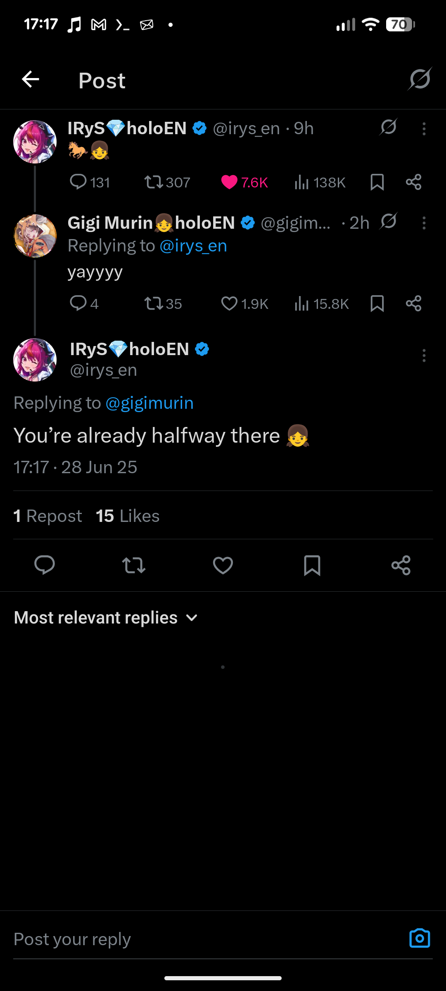Open Grok icon in top header

[x=420, y=79]
